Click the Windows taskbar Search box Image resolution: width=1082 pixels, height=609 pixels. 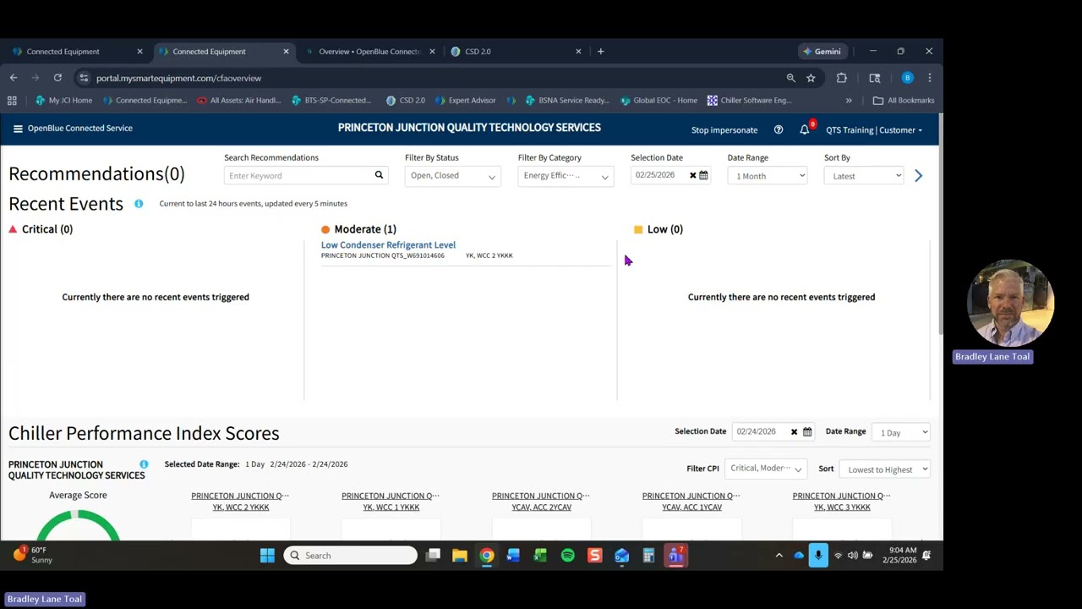tap(351, 556)
